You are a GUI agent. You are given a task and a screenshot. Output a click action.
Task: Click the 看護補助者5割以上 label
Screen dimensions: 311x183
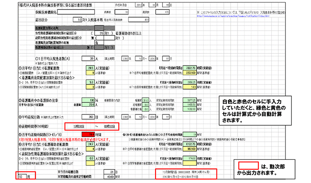pos(128,34)
